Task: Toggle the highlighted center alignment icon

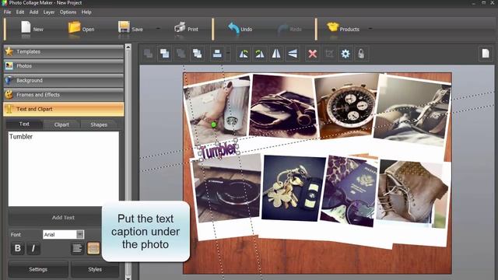Action: [93, 248]
